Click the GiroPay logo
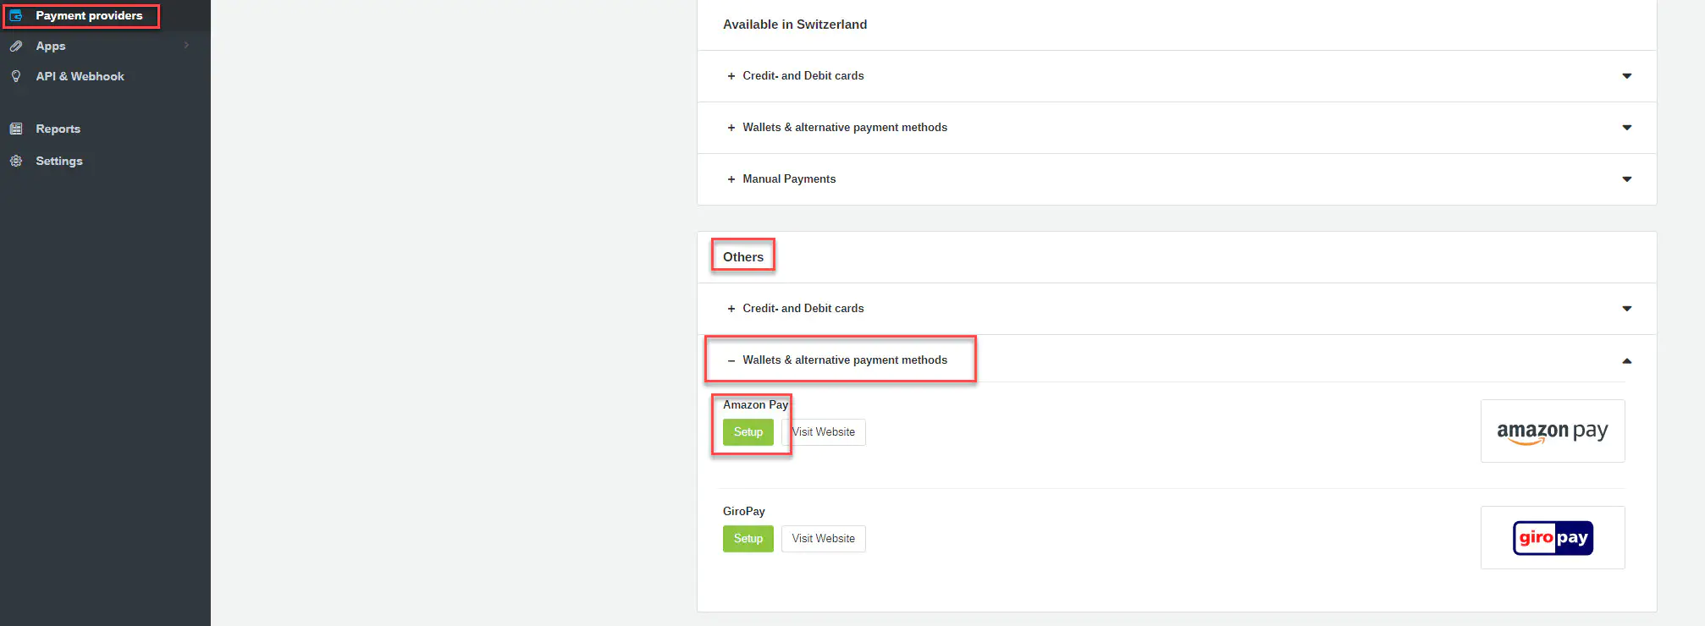Screen dimensions: 1705x626 (x=1552, y=538)
